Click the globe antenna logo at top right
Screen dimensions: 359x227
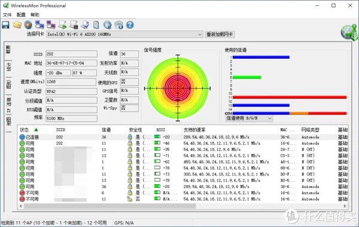pyautogui.click(x=349, y=32)
